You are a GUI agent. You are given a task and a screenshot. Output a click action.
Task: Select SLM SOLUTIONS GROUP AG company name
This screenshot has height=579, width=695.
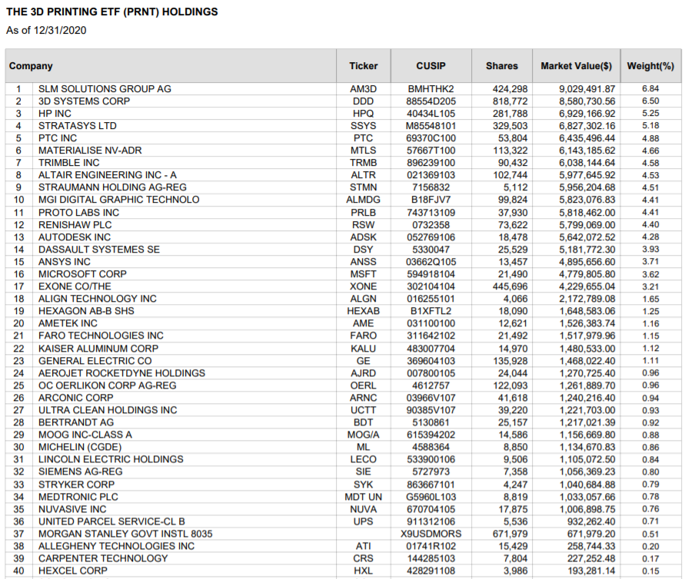(105, 89)
